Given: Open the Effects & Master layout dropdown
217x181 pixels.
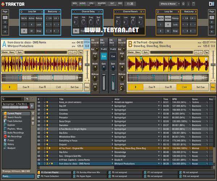Looking at the screenshot, I should tap(179, 4).
